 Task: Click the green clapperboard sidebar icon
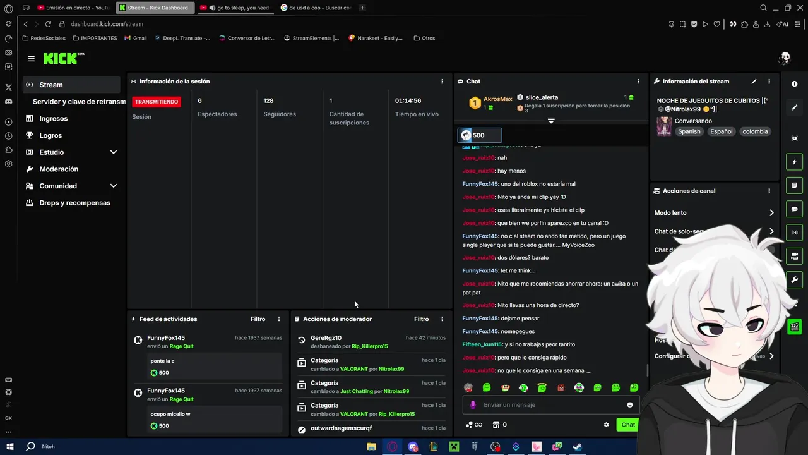pos(795,327)
